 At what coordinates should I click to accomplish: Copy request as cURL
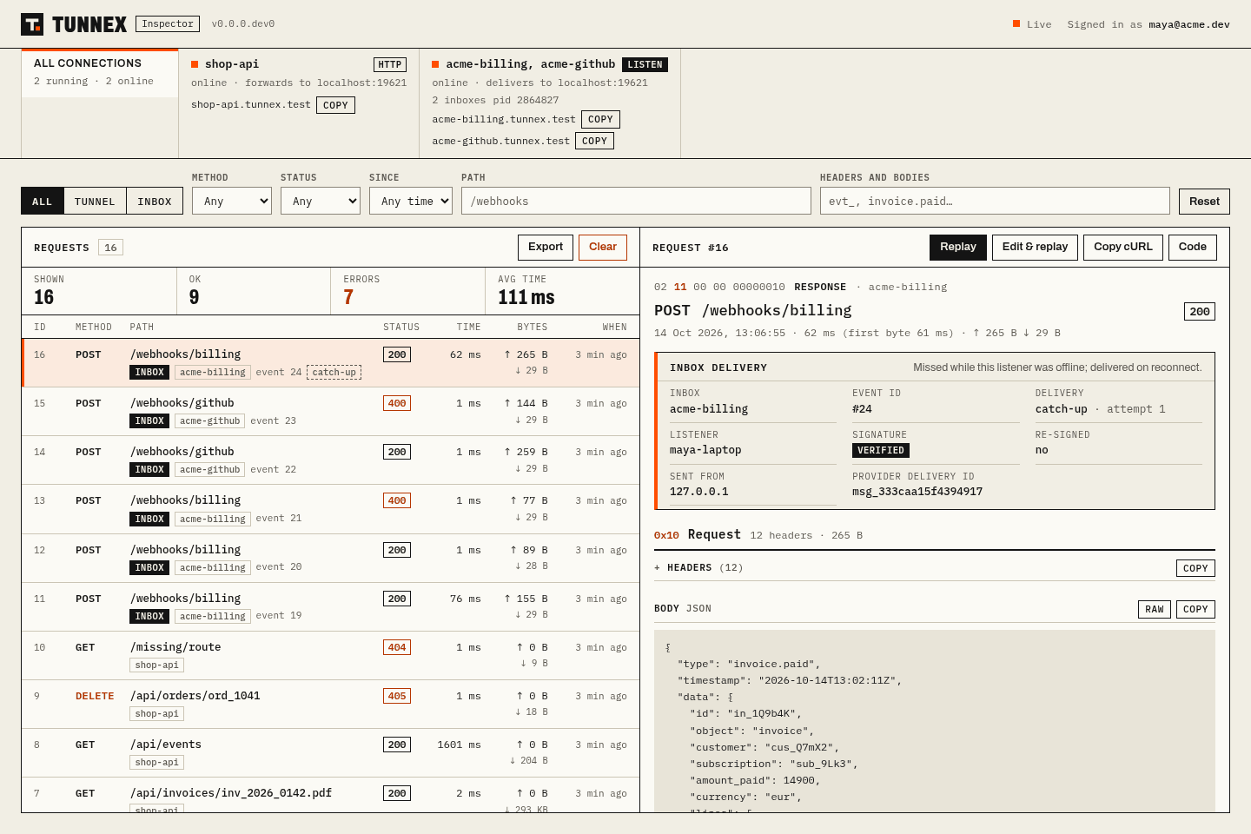click(x=1123, y=247)
